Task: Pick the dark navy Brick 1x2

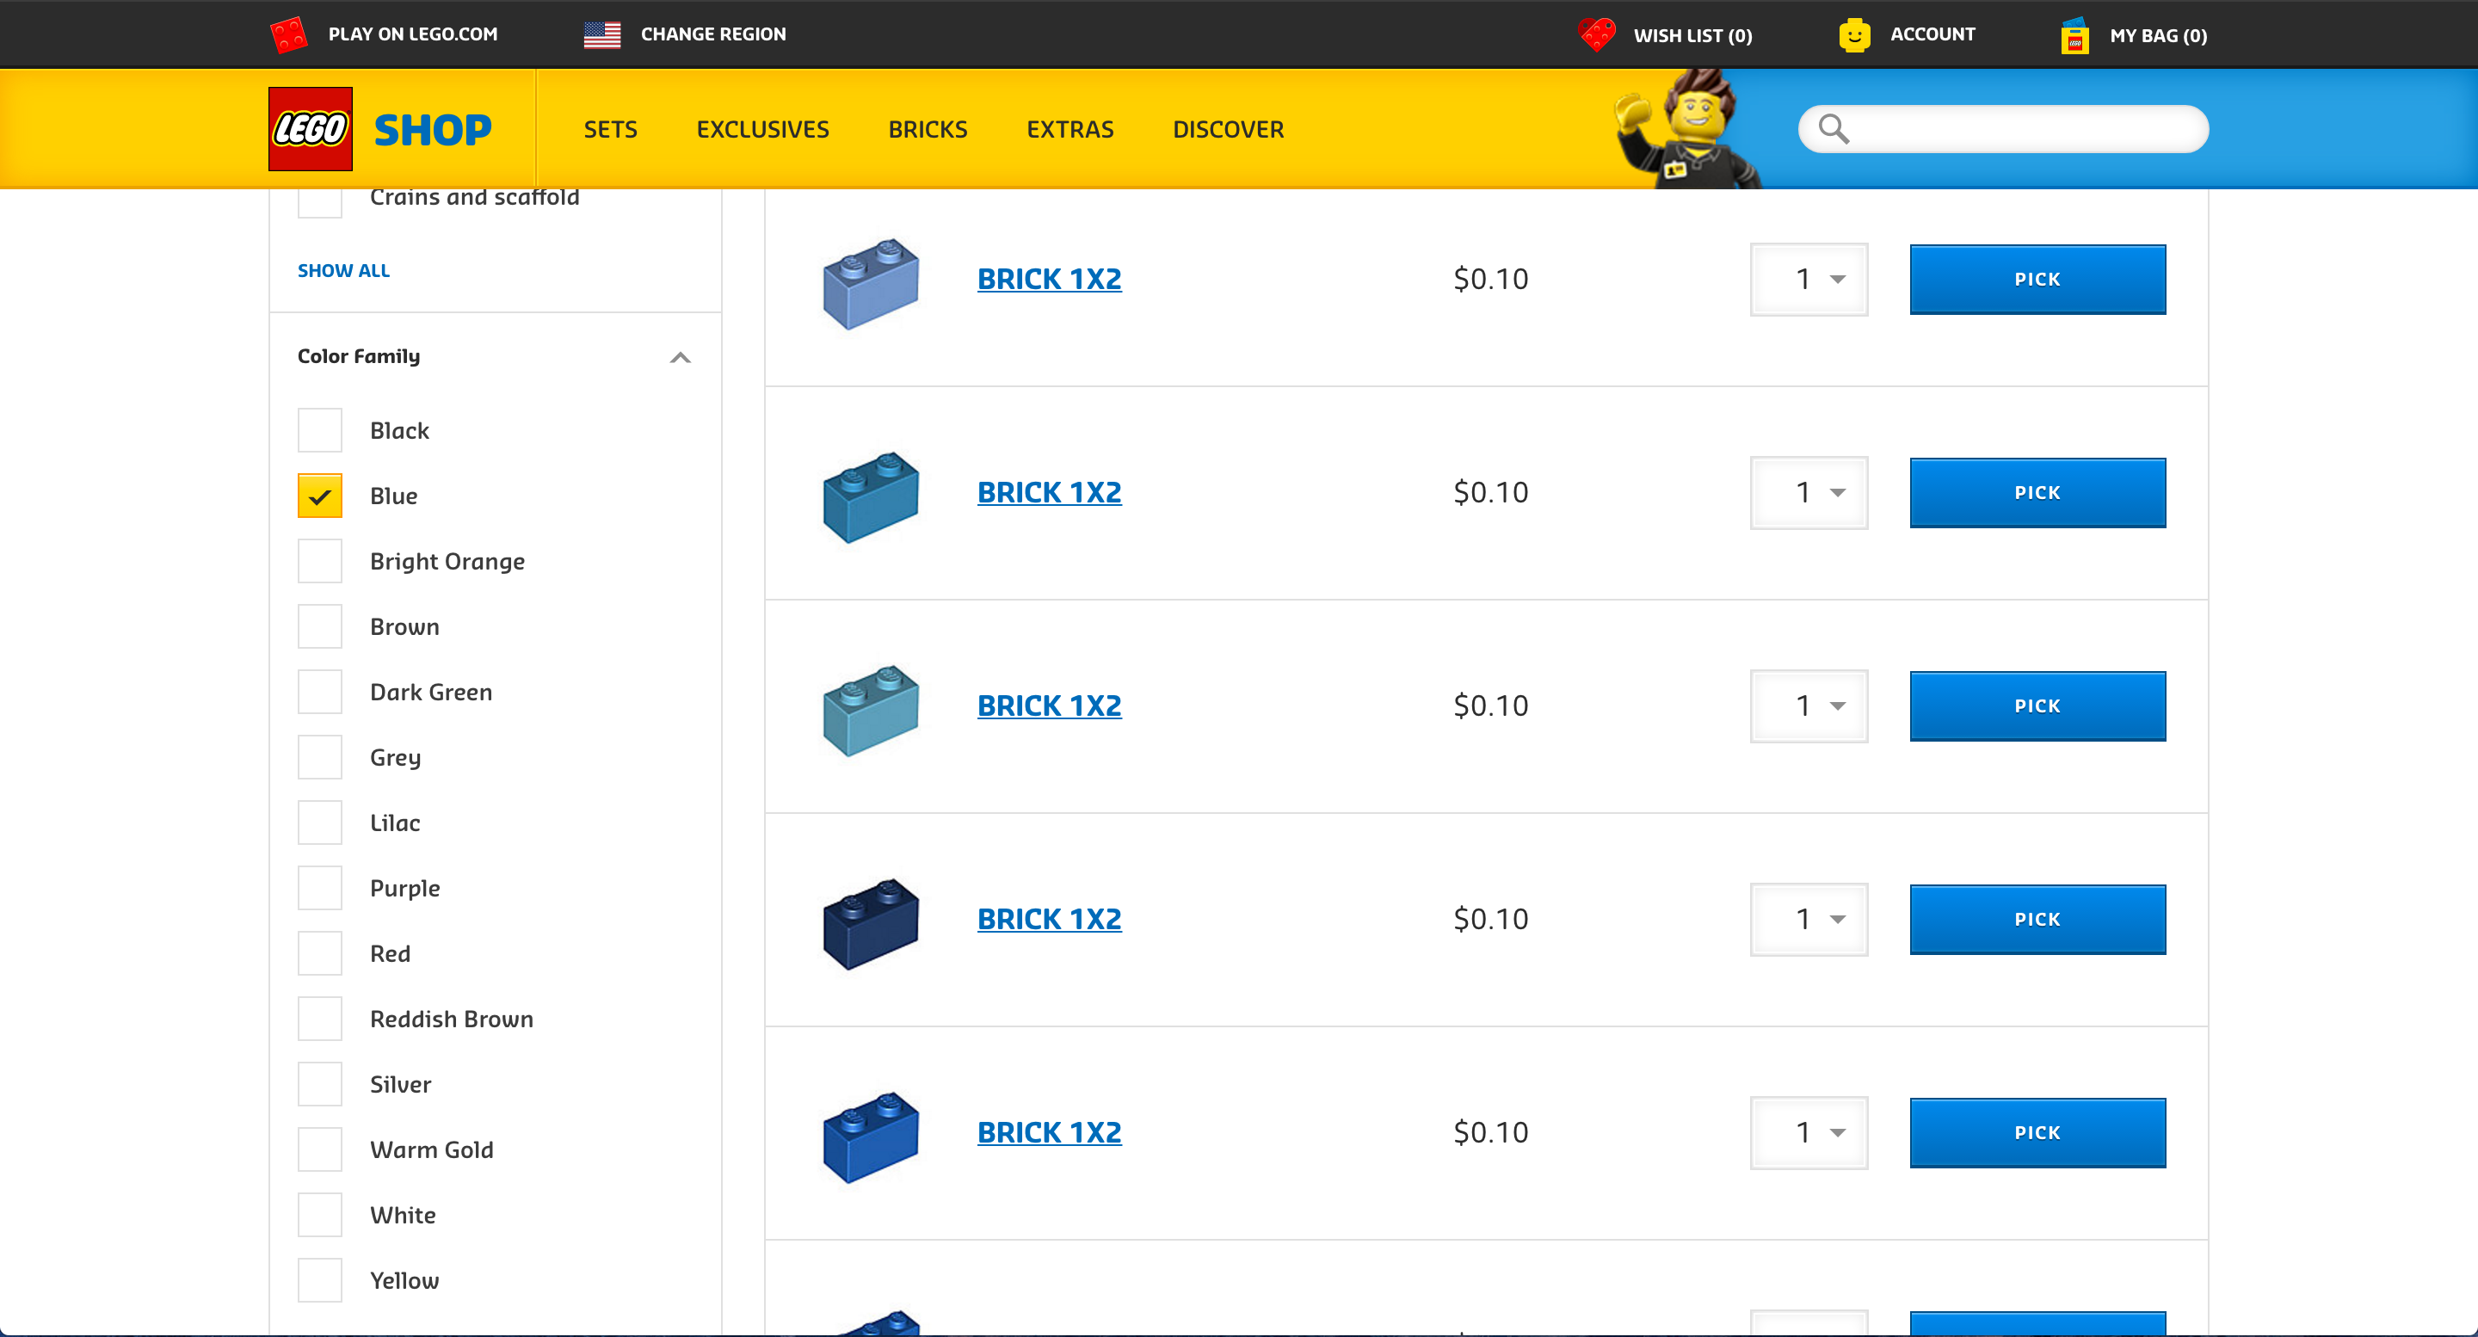Action: coord(2037,920)
